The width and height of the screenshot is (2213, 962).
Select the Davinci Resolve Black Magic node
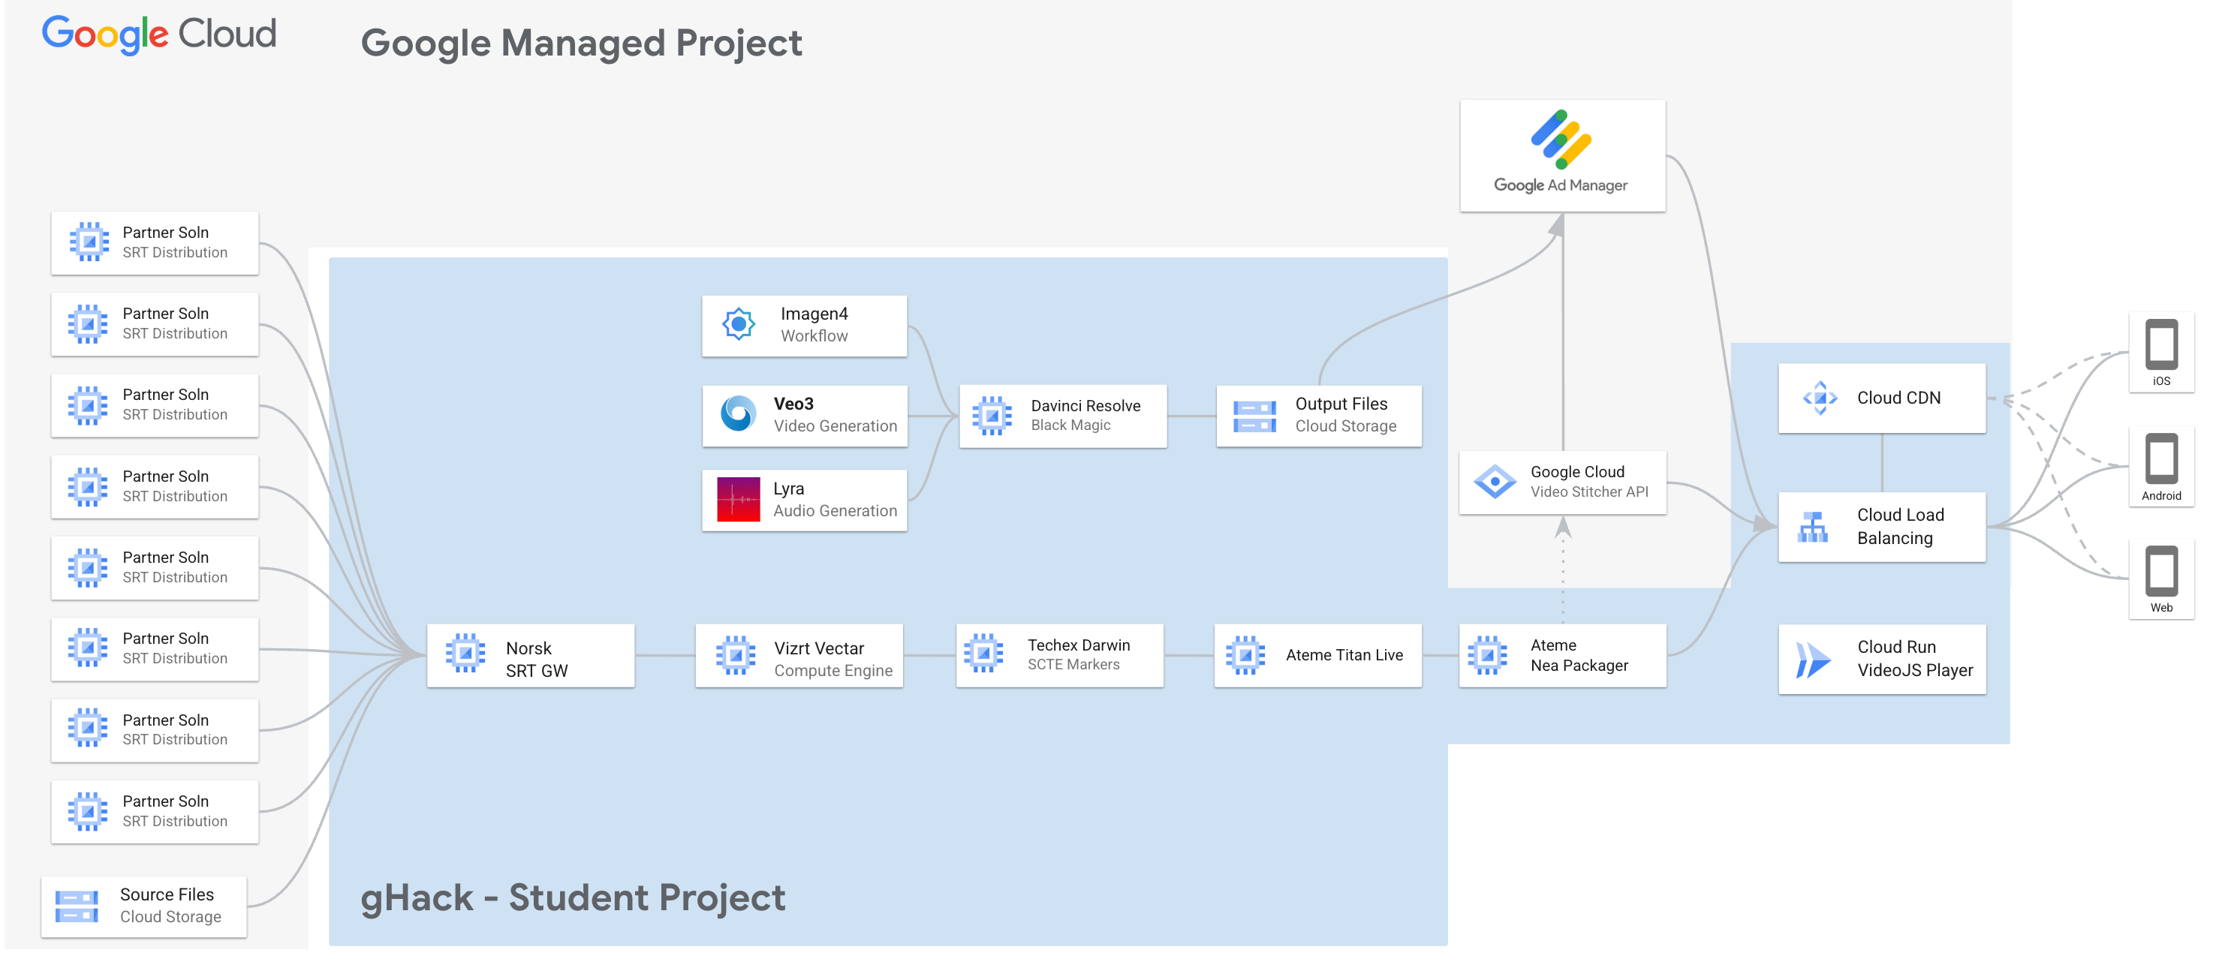click(x=1063, y=416)
